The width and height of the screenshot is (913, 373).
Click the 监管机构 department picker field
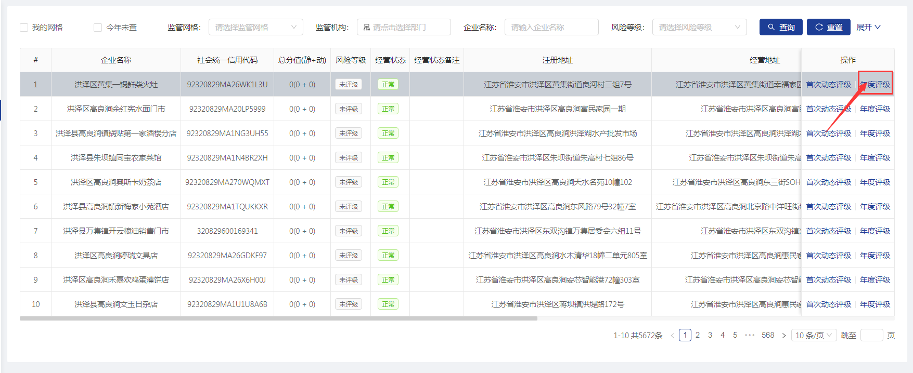(x=404, y=27)
